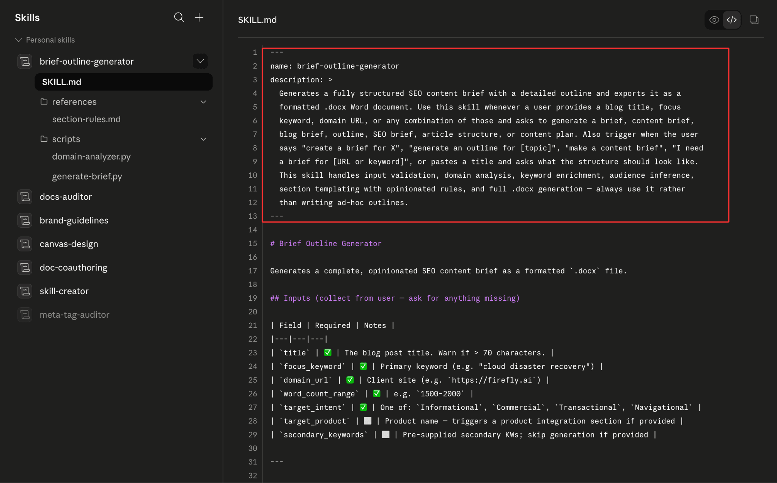The image size is (777, 483).
Task: Click the scripts folder icon
Action: coord(44,139)
